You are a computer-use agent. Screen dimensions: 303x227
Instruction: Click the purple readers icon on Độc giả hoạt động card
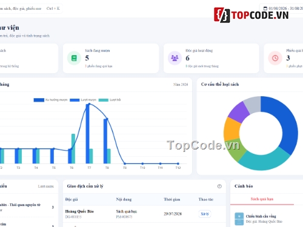coord(175,58)
